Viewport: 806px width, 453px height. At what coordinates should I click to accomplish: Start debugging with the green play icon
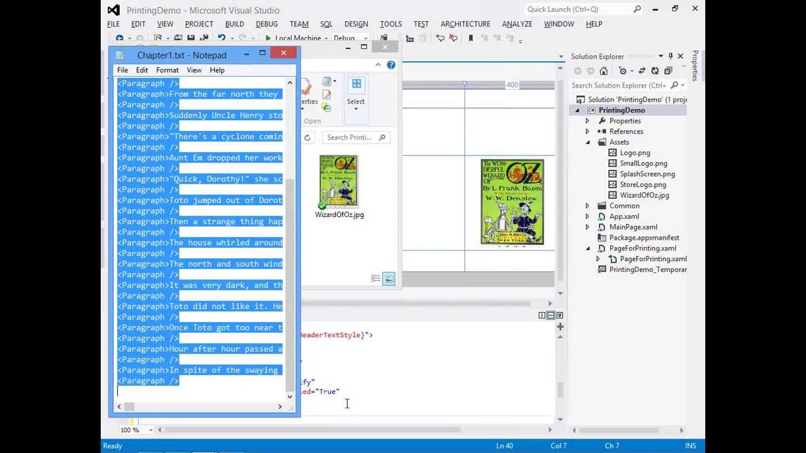[x=268, y=38]
